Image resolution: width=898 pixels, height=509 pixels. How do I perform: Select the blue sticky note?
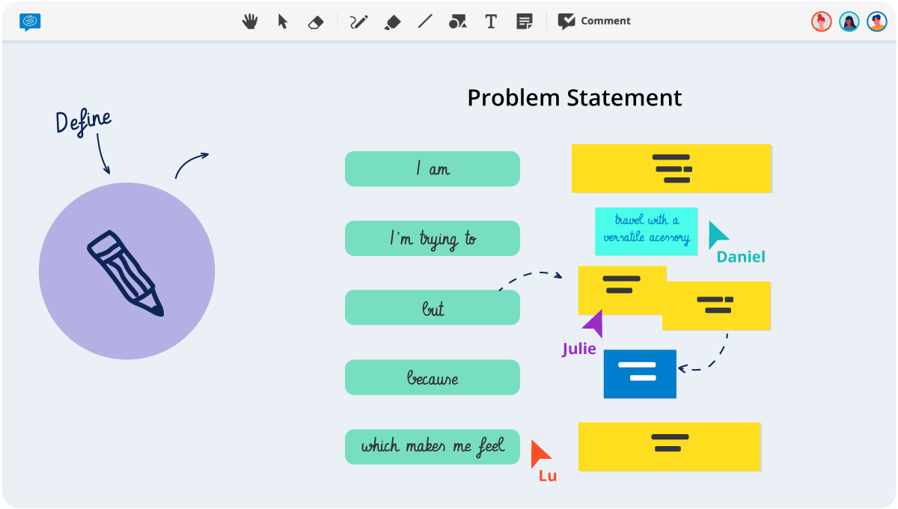pos(640,374)
